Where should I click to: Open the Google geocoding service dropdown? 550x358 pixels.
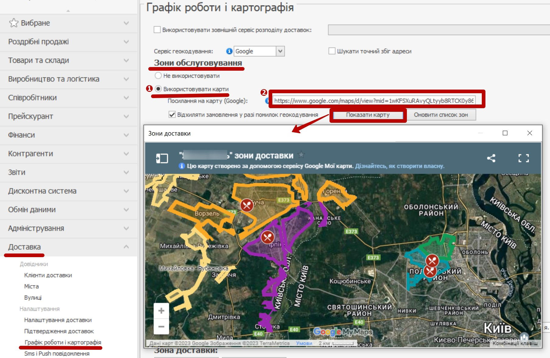[280, 51]
